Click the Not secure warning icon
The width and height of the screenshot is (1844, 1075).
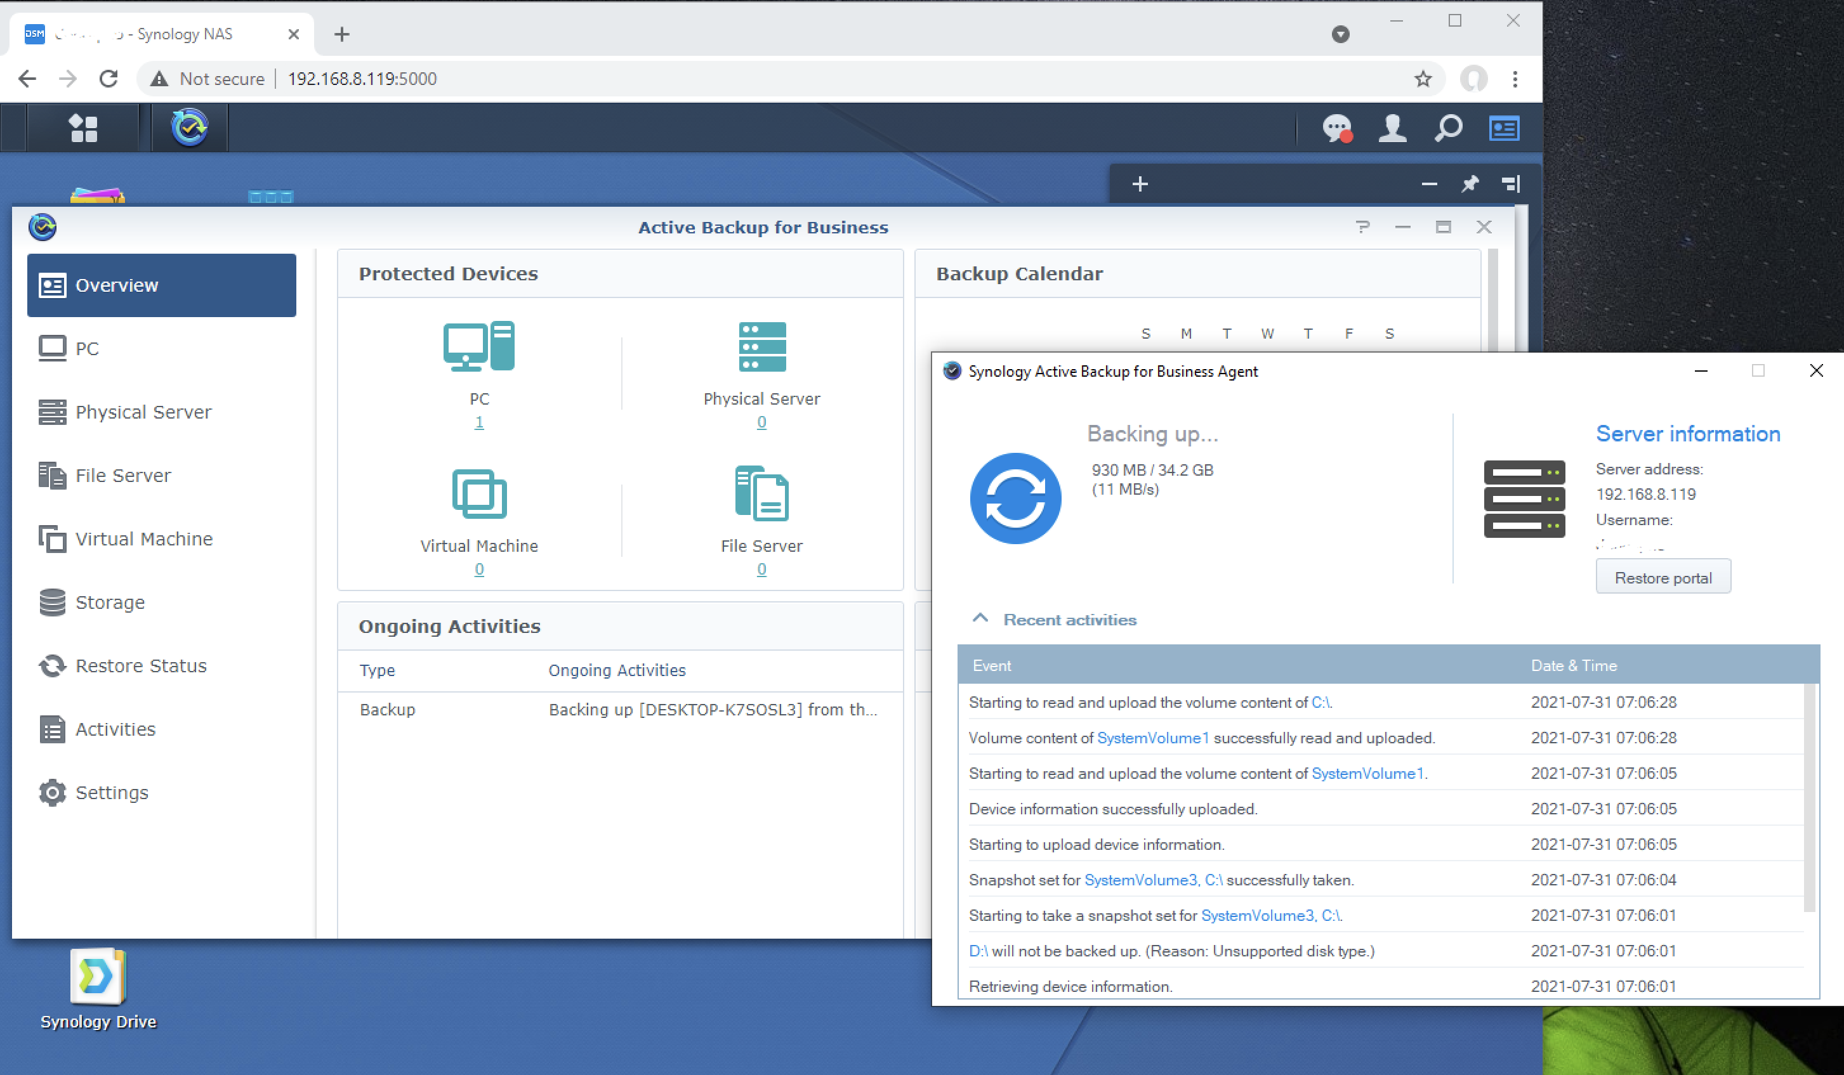pos(159,79)
